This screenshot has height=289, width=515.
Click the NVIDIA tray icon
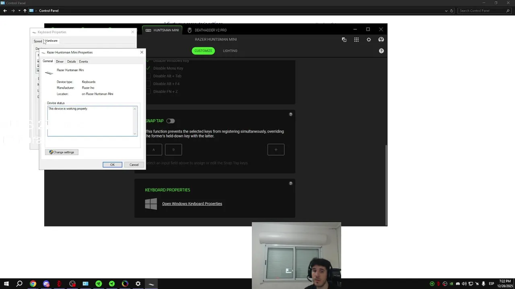pyautogui.click(x=451, y=284)
